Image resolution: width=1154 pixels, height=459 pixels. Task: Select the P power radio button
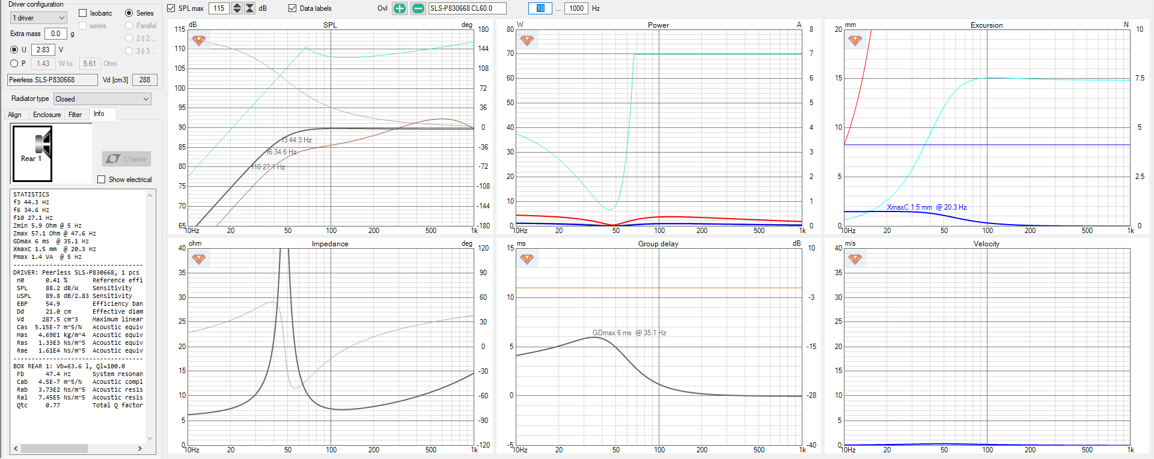(x=14, y=64)
